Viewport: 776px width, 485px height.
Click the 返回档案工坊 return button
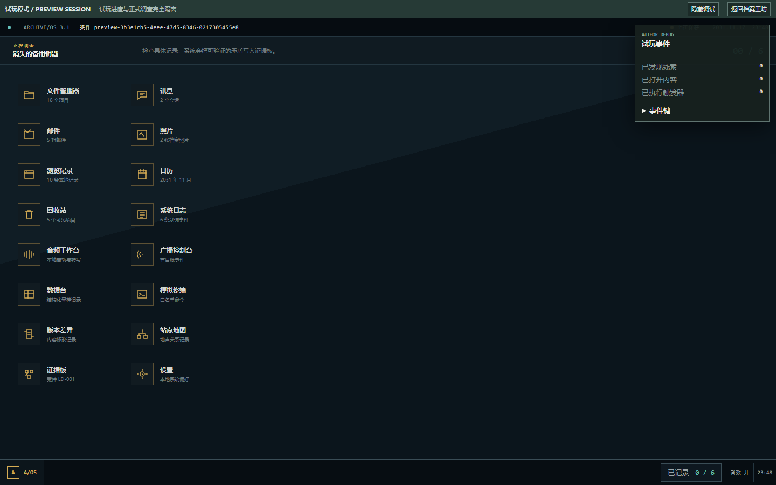749,9
